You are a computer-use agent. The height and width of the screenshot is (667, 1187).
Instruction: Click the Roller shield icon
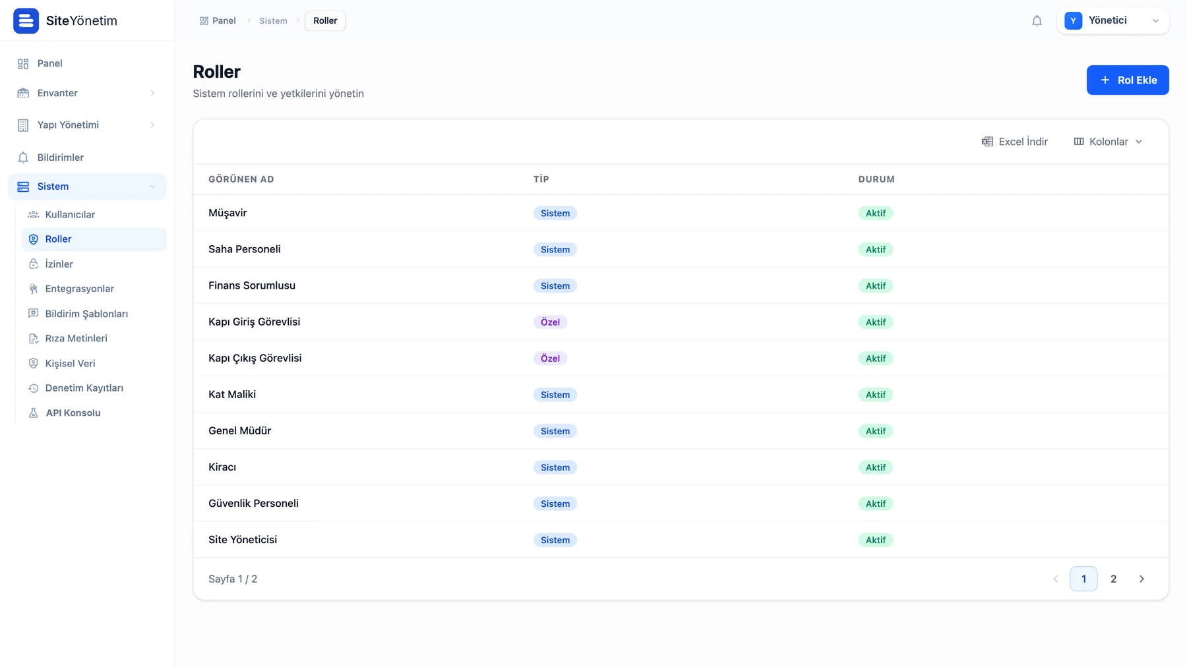coord(34,239)
